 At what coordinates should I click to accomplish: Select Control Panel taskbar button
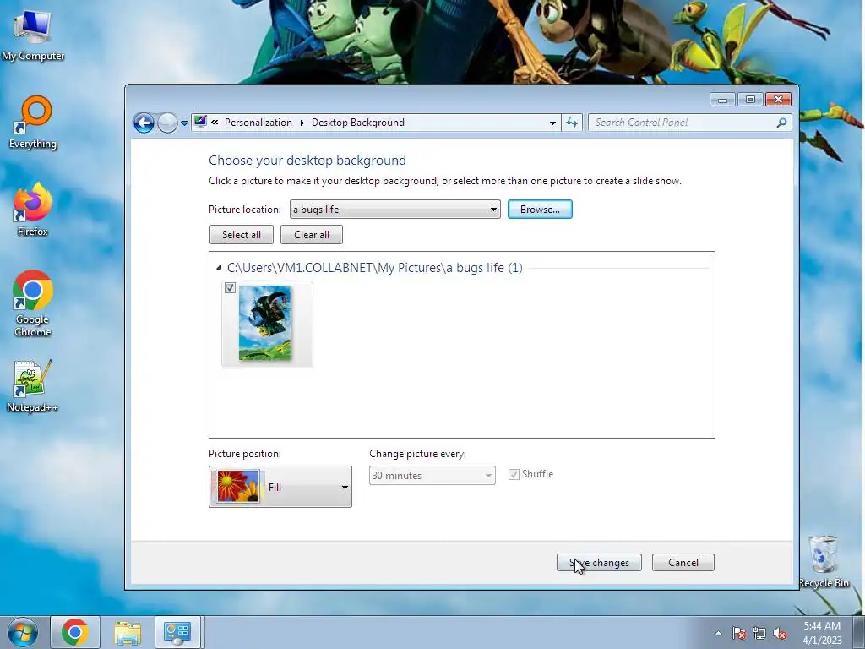pyautogui.click(x=178, y=632)
